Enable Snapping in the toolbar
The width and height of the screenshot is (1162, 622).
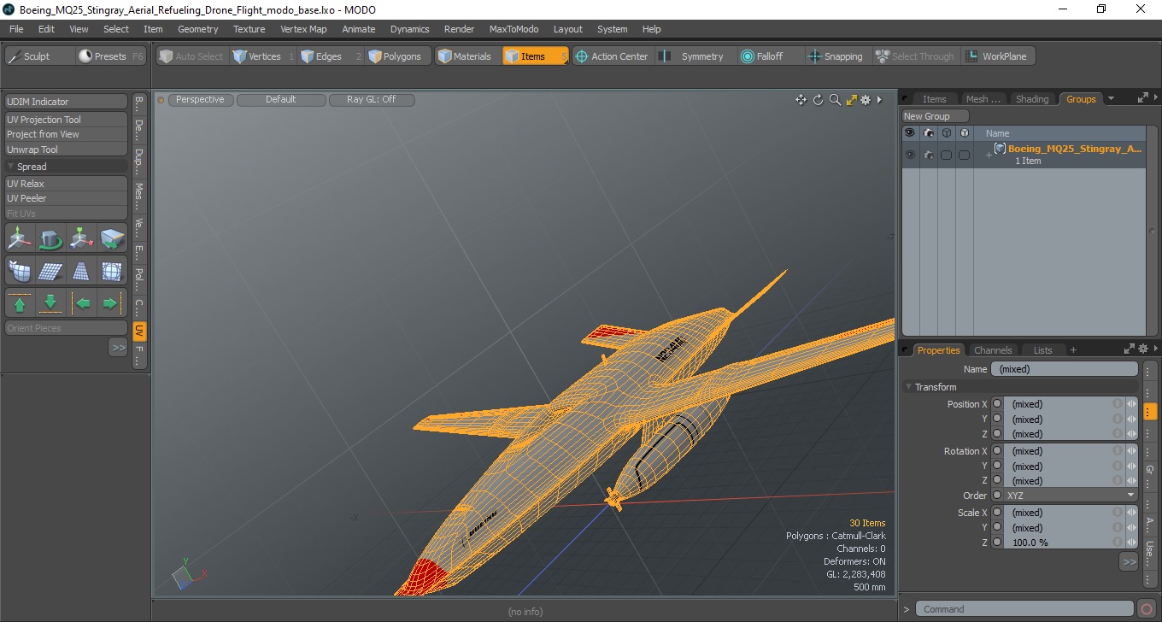[x=836, y=56]
